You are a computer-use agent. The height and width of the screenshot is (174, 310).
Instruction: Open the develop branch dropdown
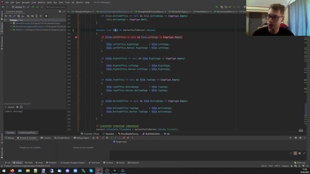(x=18, y=7)
